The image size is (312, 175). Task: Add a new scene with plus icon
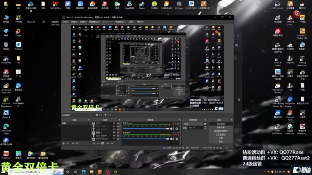coord(64,143)
